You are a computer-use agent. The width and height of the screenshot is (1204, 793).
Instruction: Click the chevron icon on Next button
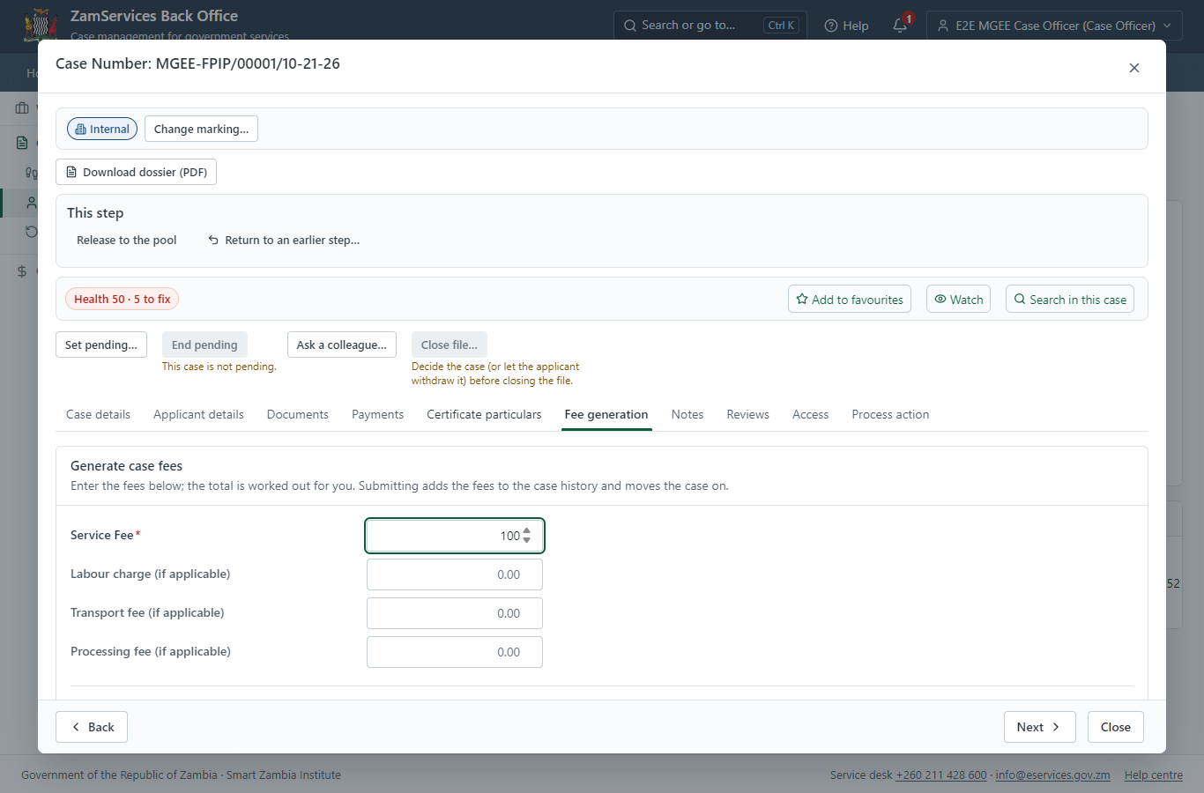click(x=1056, y=727)
